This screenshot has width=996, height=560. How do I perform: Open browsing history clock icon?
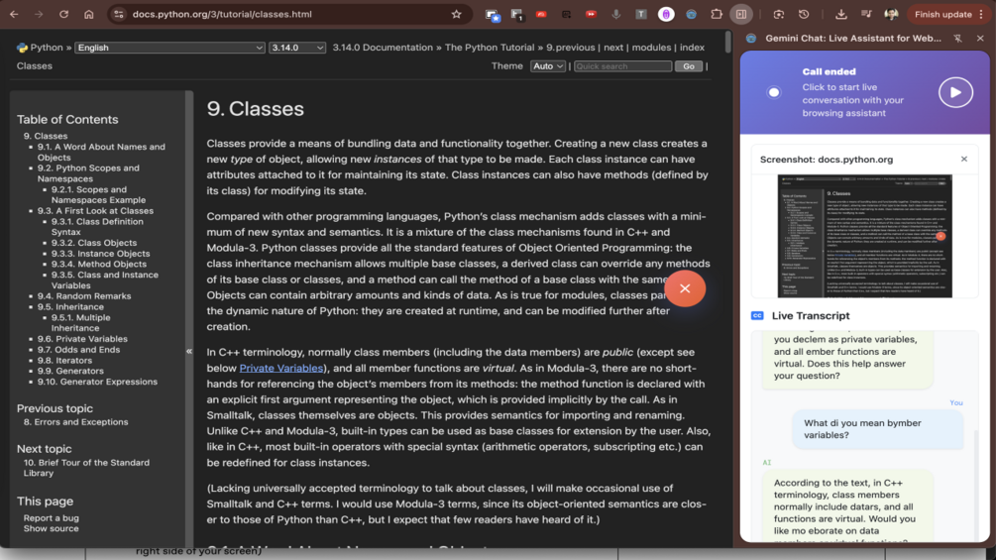(804, 14)
